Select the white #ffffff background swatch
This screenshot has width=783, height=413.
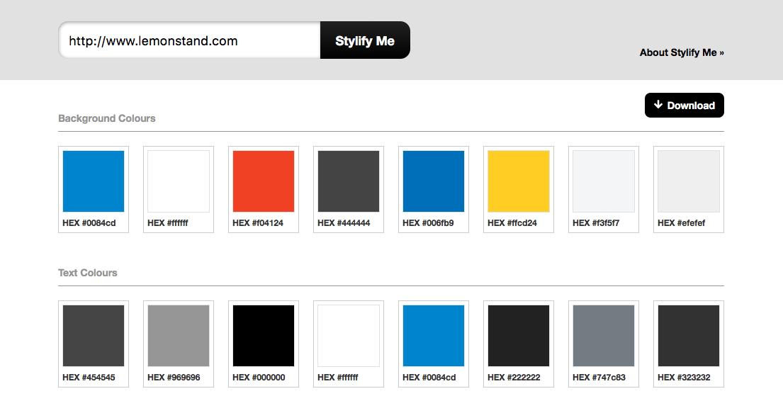179,181
